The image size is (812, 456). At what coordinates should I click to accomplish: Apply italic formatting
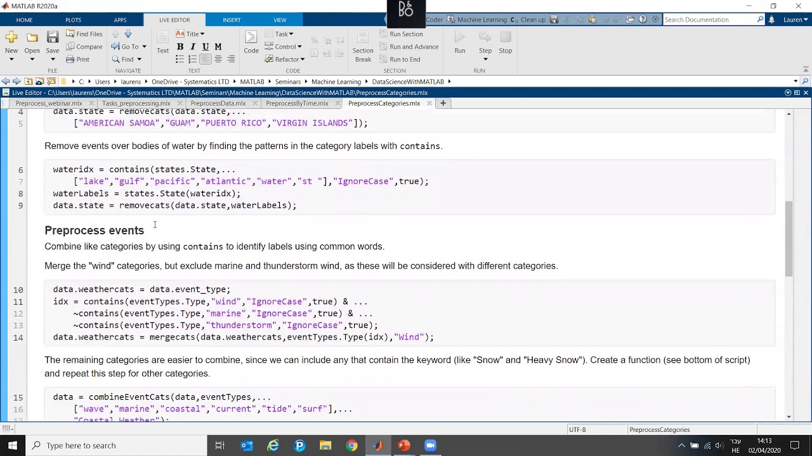click(x=193, y=47)
